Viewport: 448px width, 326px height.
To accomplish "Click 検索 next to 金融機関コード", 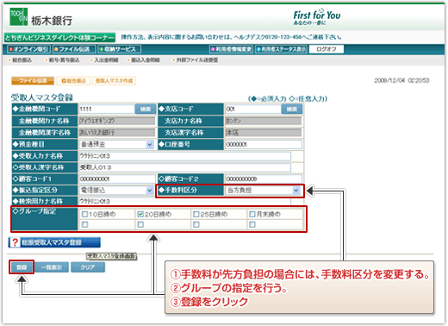I will [x=146, y=109].
